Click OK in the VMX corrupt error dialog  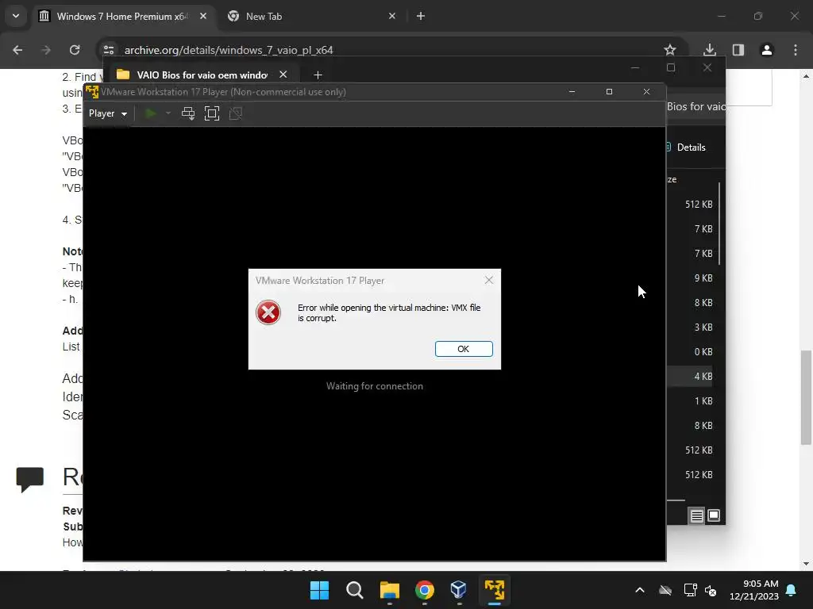(x=464, y=349)
